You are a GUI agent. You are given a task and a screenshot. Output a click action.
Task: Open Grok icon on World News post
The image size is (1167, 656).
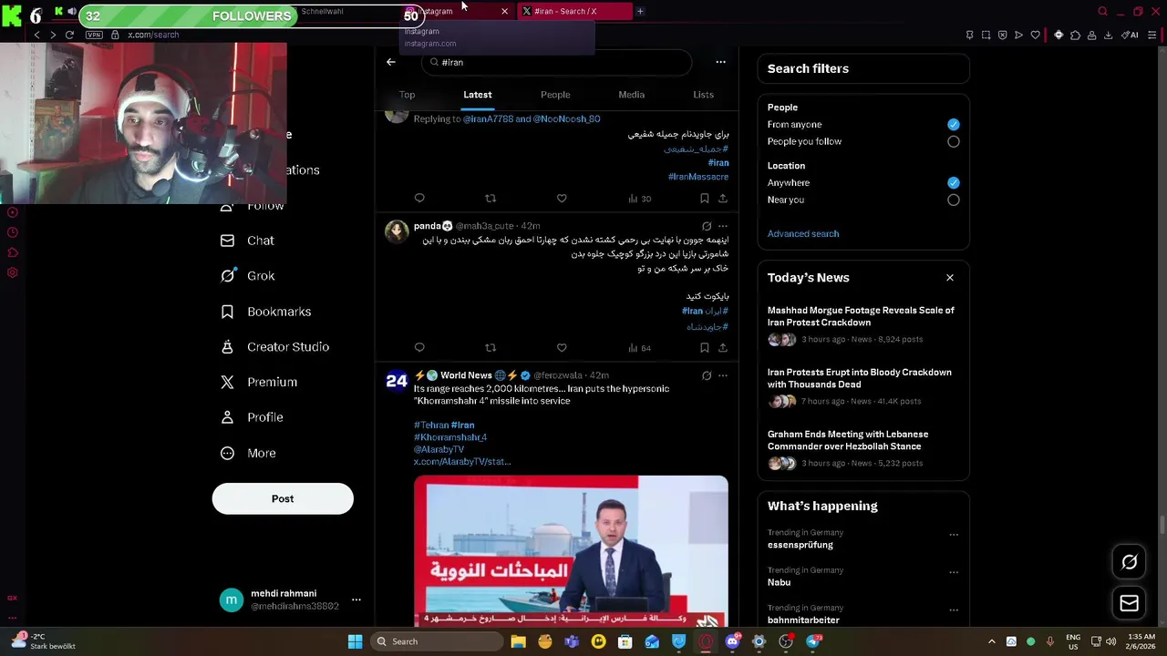[707, 375]
